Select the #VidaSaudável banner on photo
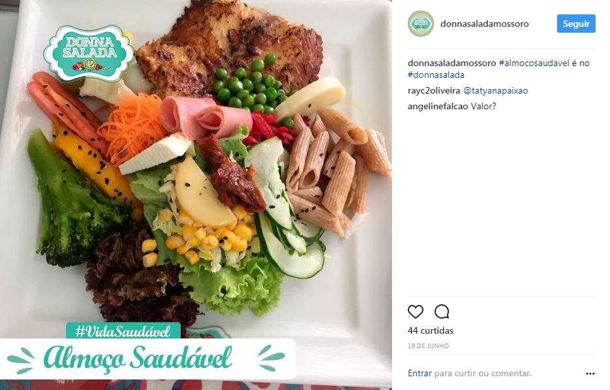The height and width of the screenshot is (390, 610). click(x=123, y=331)
